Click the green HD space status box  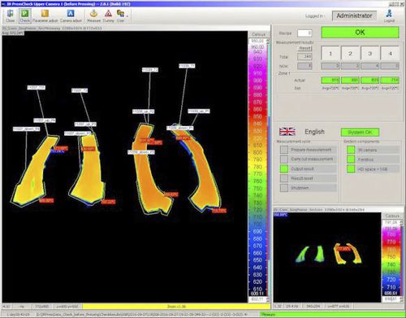(351, 168)
